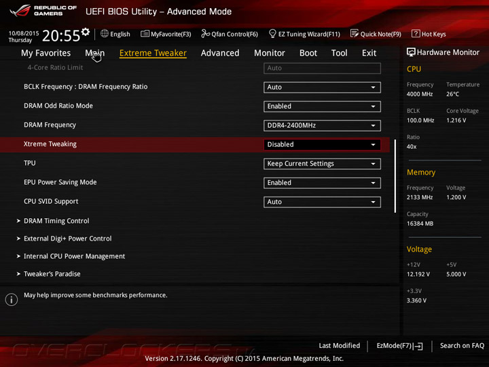This screenshot has height=367, width=489.
Task: Click +12V reading 12.192 V
Action: (x=418, y=275)
